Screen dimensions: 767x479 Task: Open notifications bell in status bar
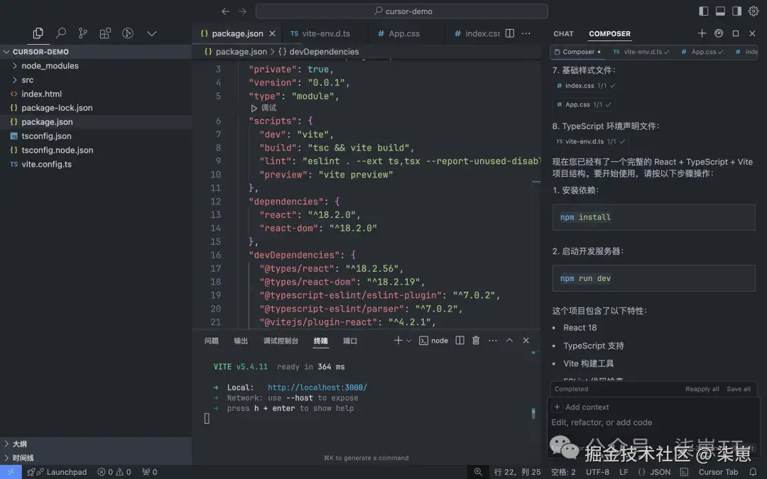pyautogui.click(x=754, y=472)
